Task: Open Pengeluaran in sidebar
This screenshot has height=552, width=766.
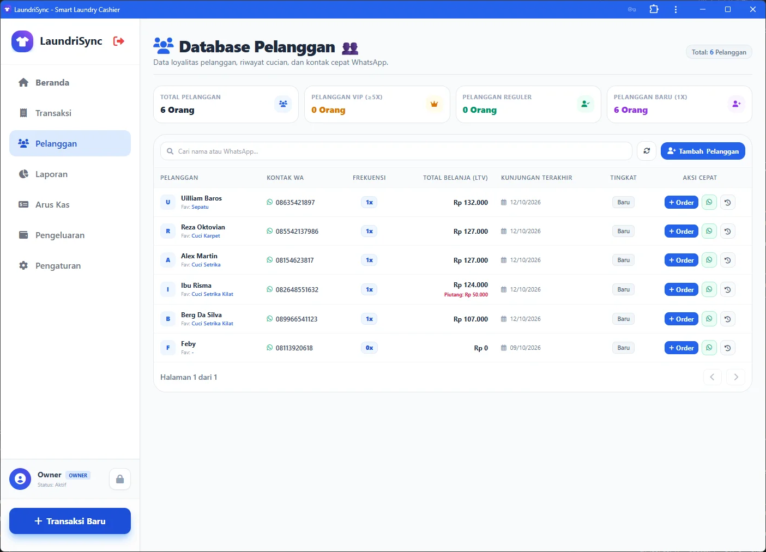Action: coord(70,235)
